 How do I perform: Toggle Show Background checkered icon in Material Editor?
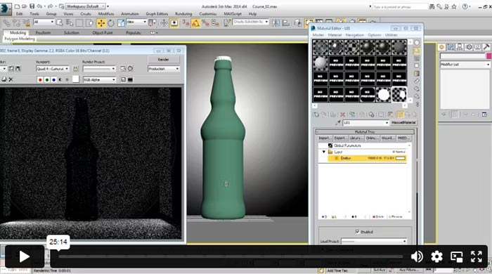coord(416,58)
